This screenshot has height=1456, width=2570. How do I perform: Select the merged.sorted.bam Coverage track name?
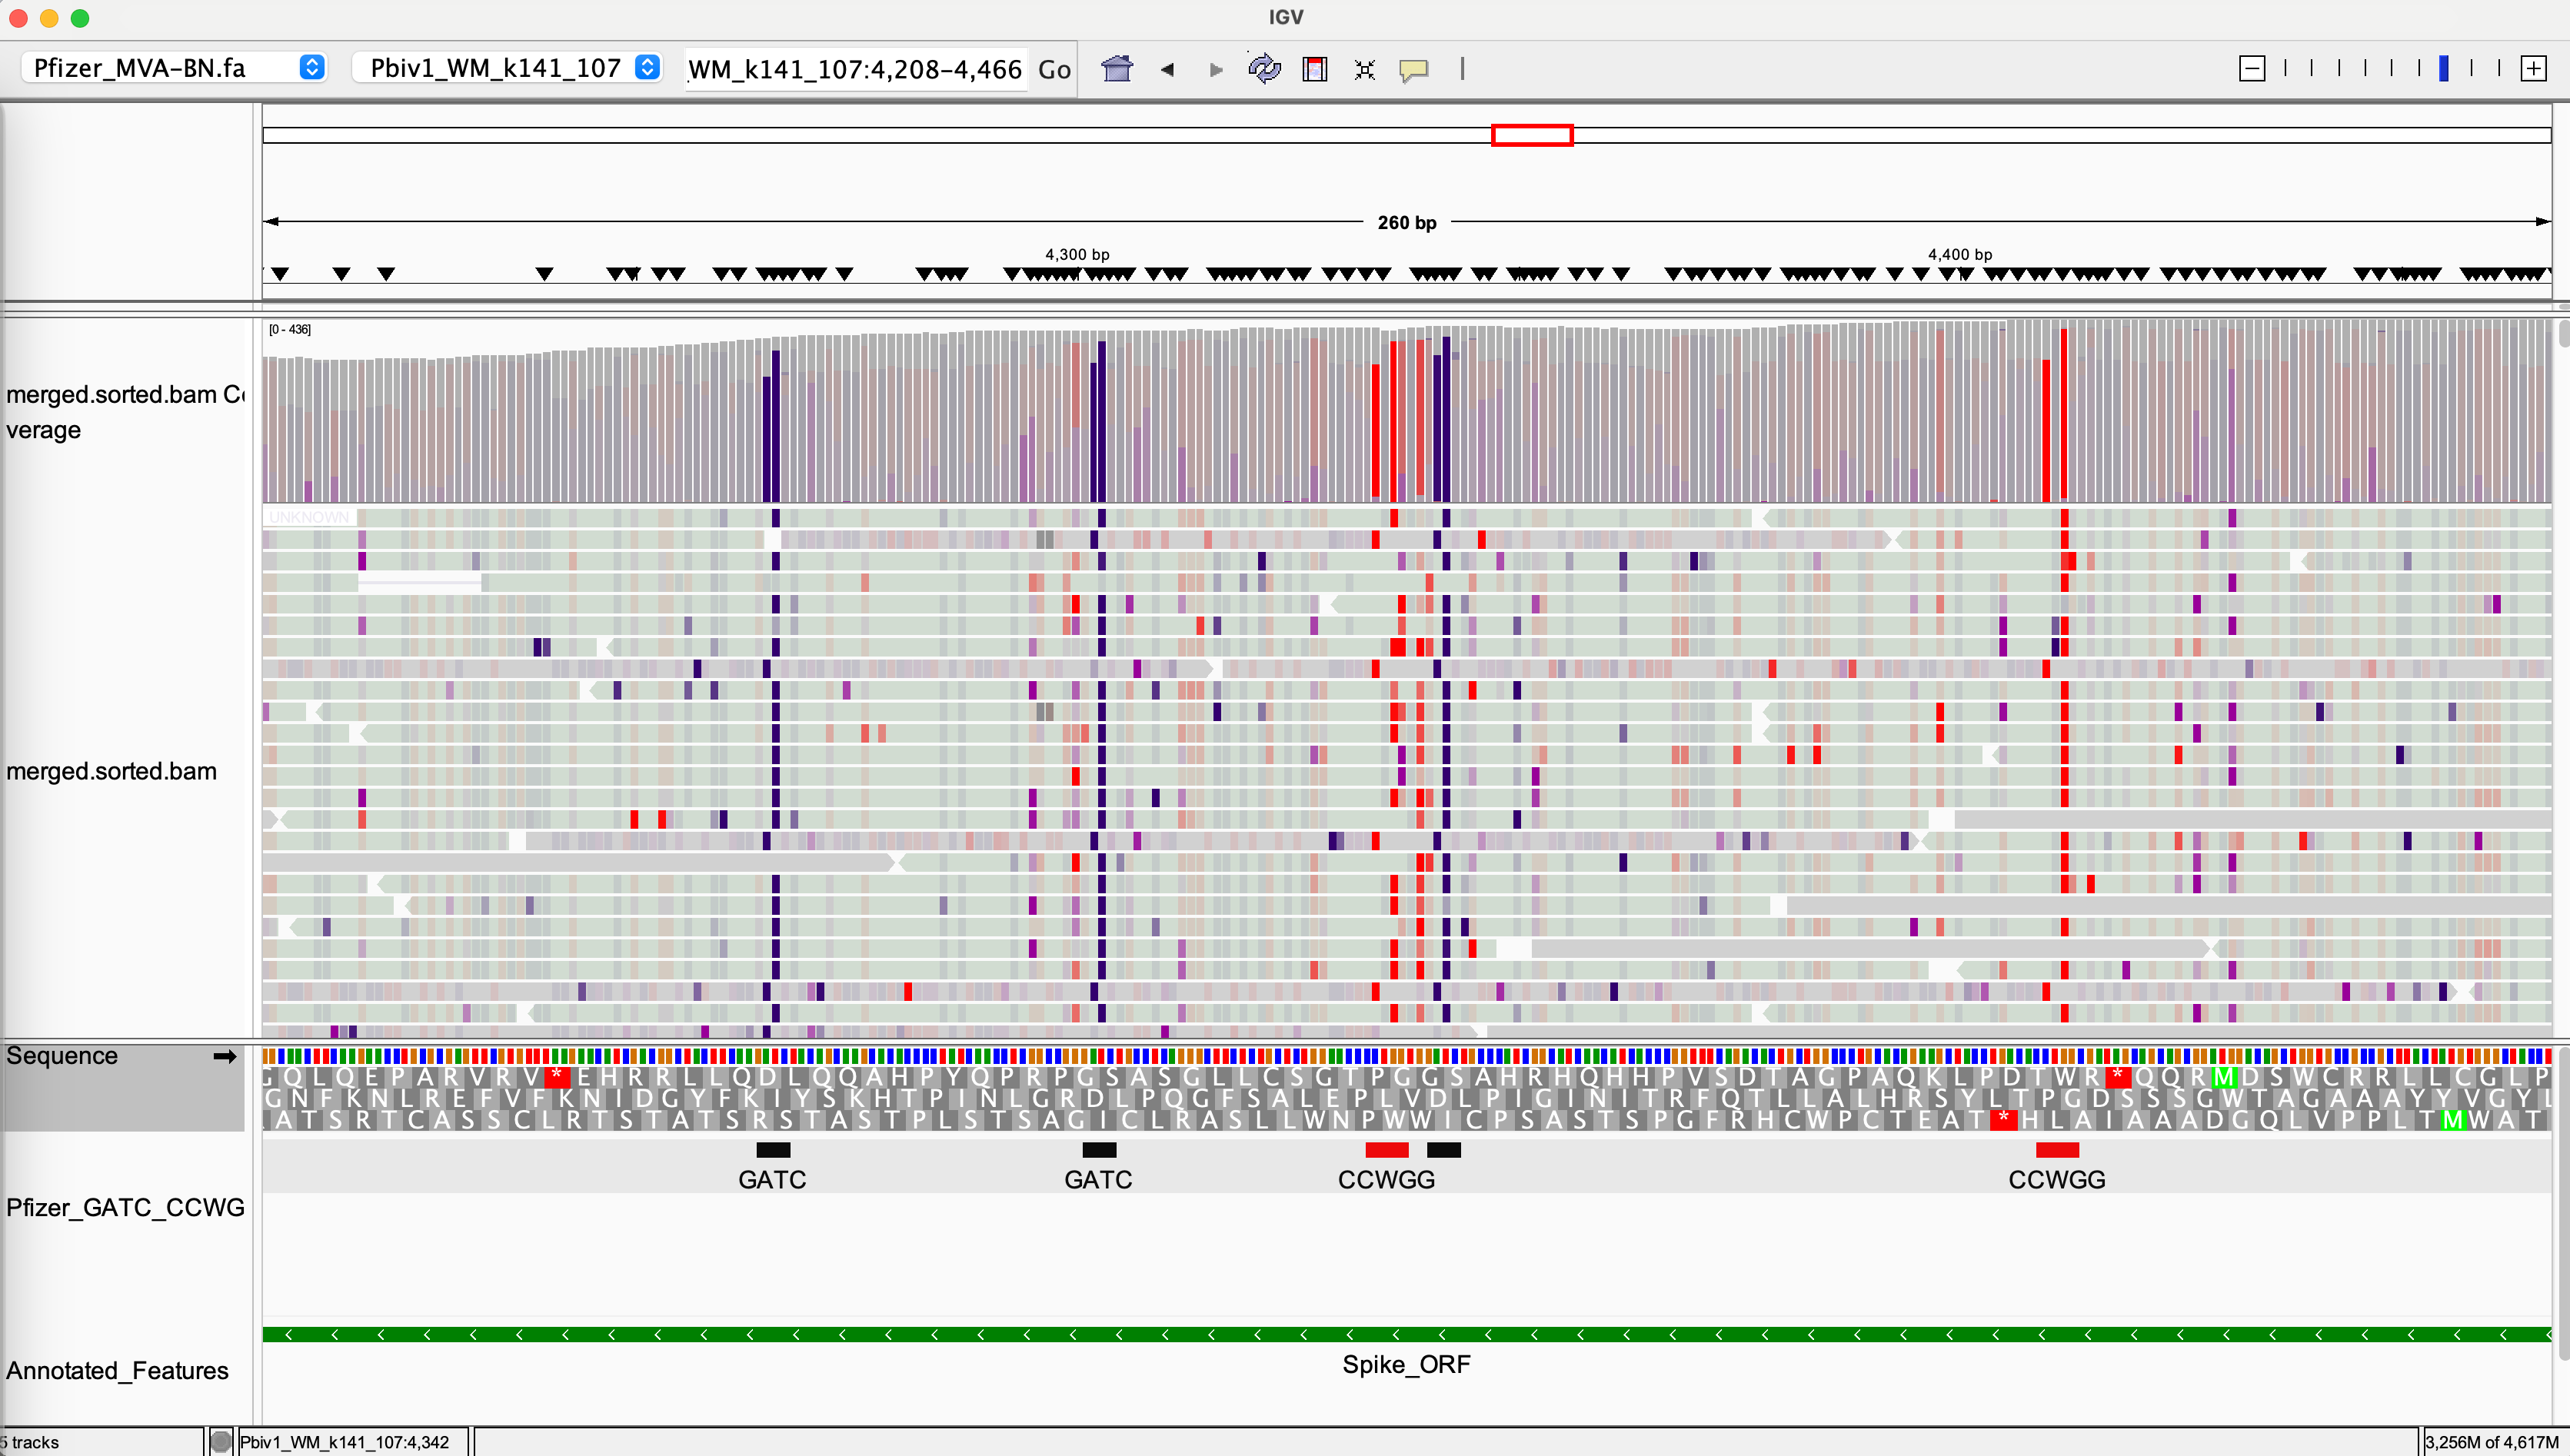[x=124, y=412]
